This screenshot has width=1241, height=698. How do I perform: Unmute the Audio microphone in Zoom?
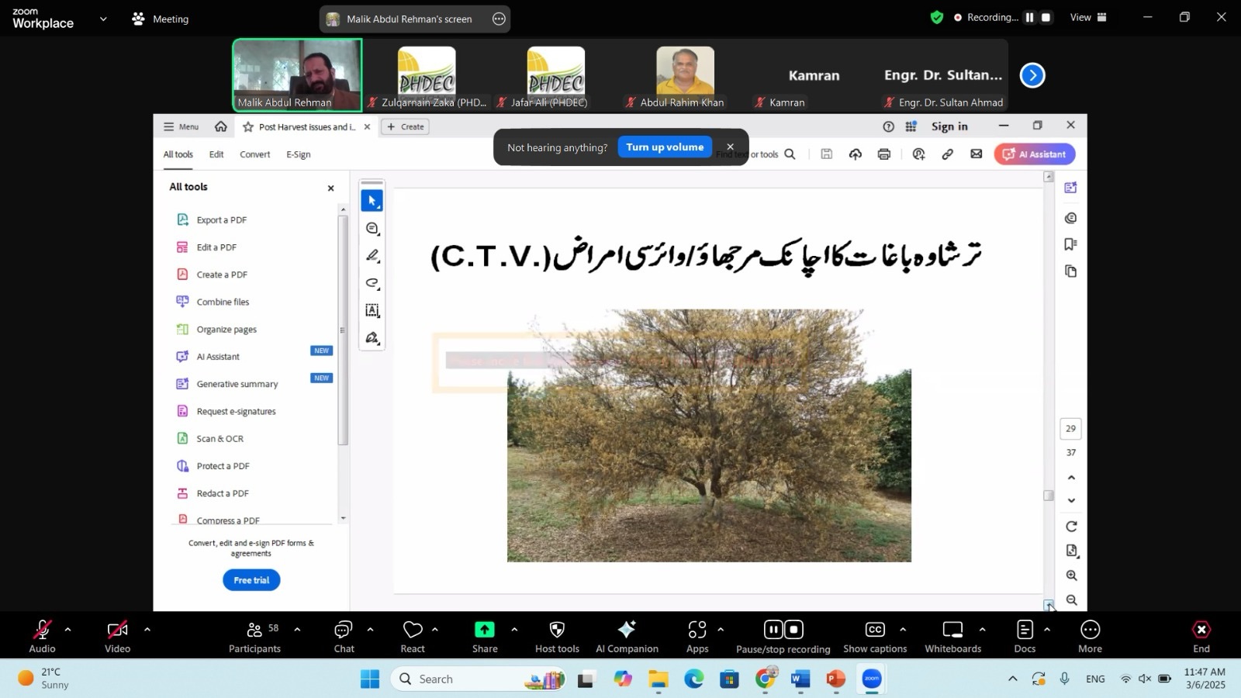pos(42,630)
